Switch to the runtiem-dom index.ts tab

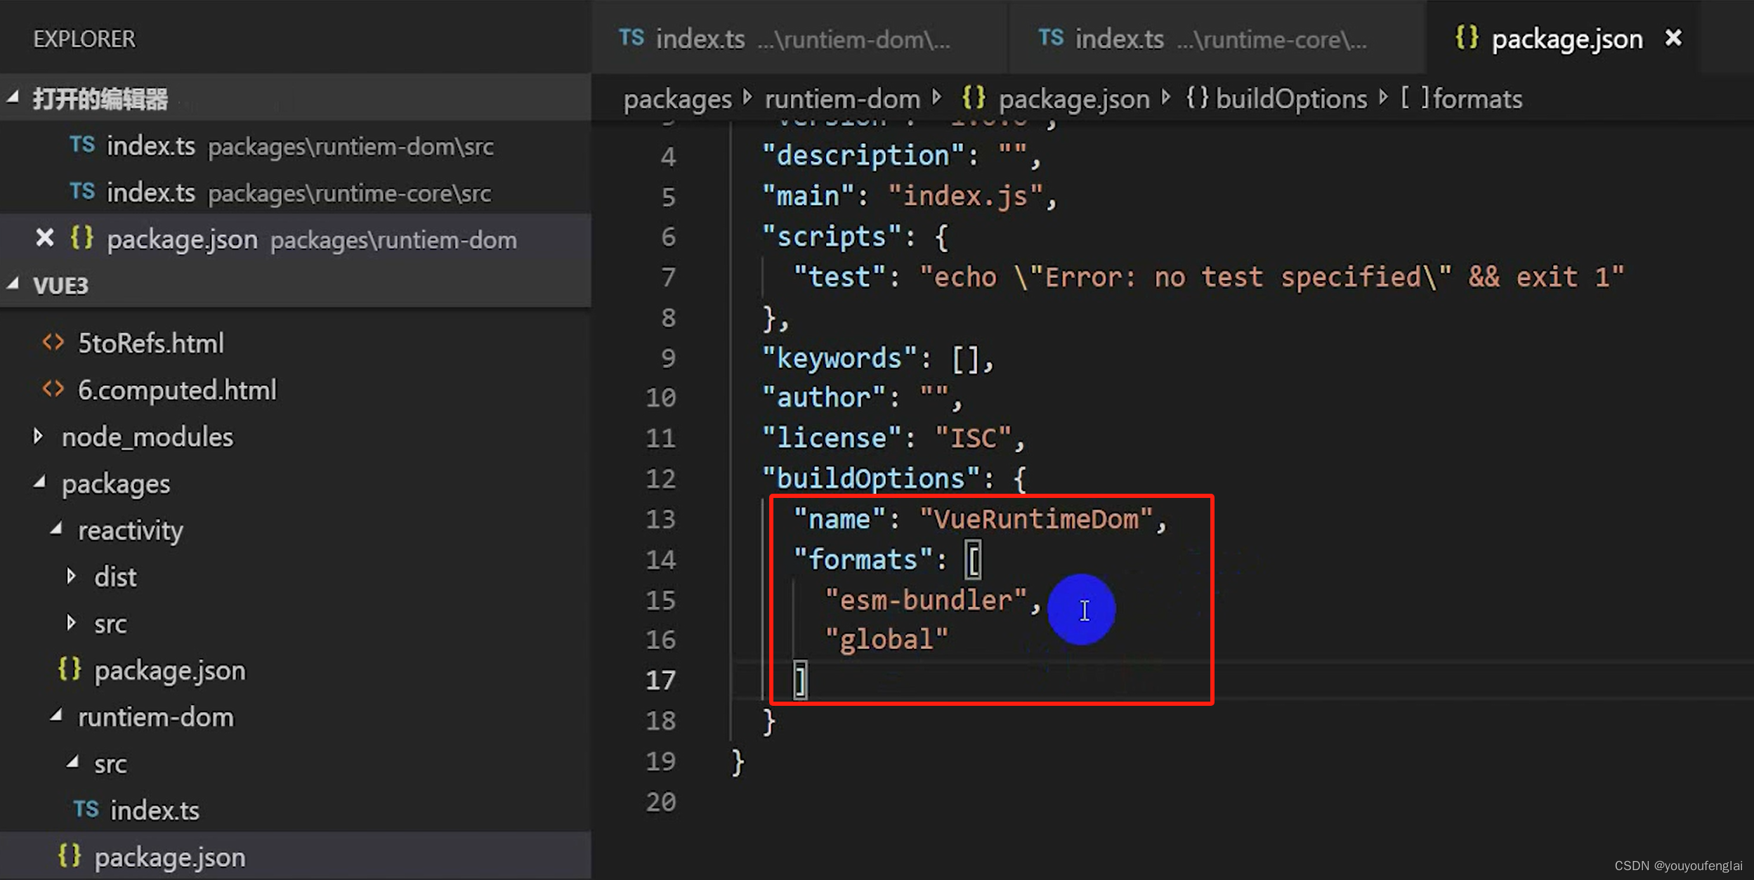(783, 39)
